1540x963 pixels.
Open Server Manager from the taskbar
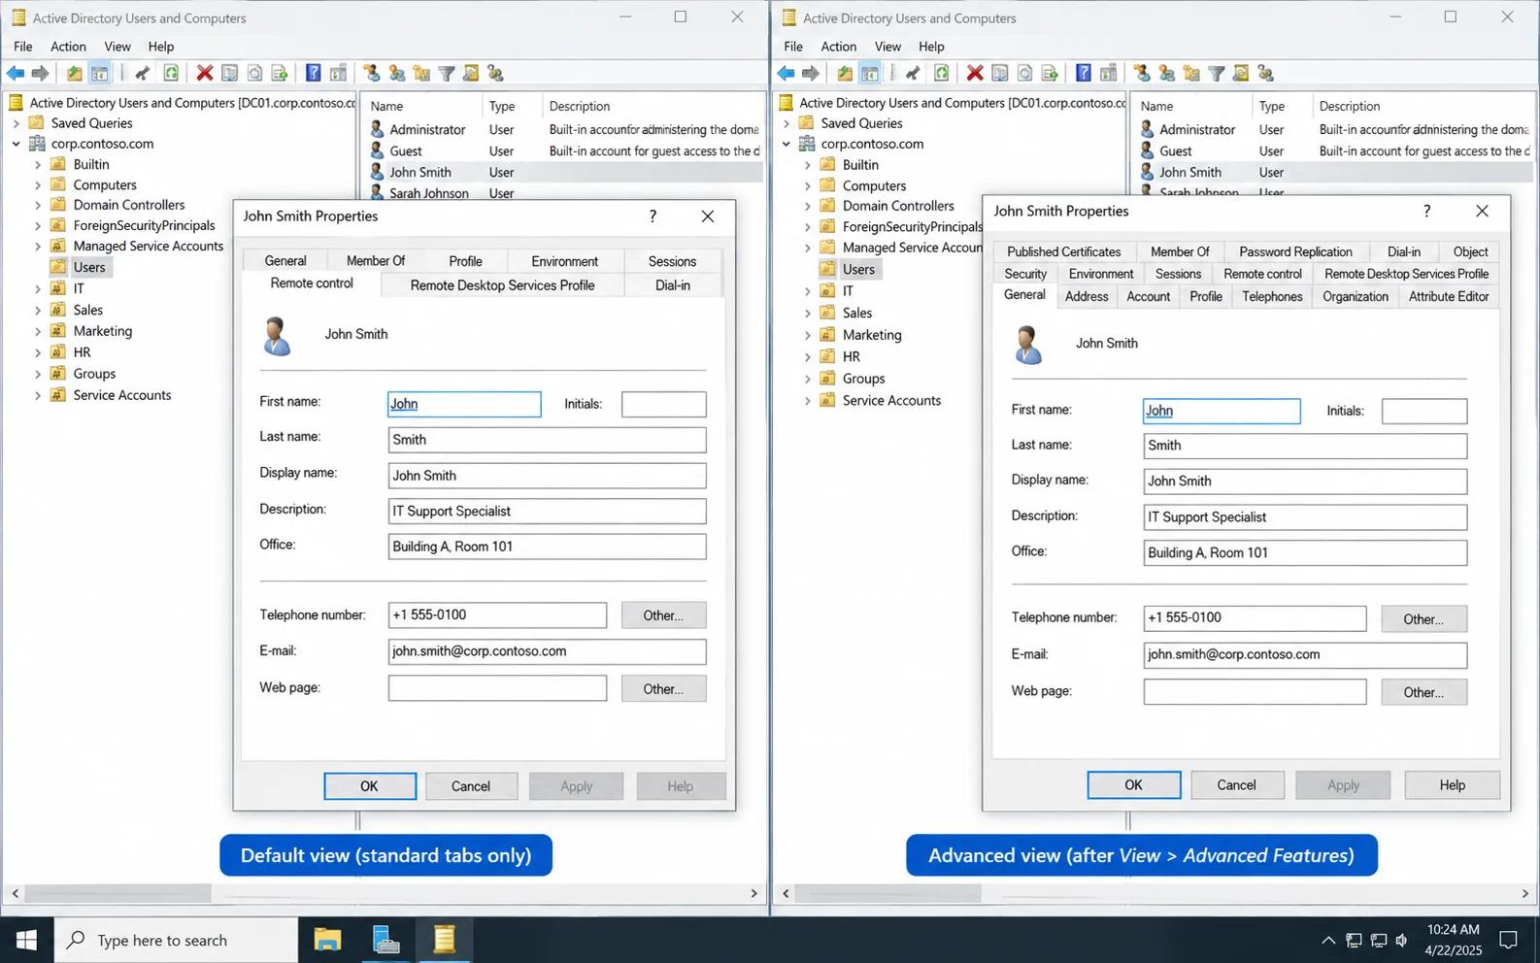click(x=385, y=940)
